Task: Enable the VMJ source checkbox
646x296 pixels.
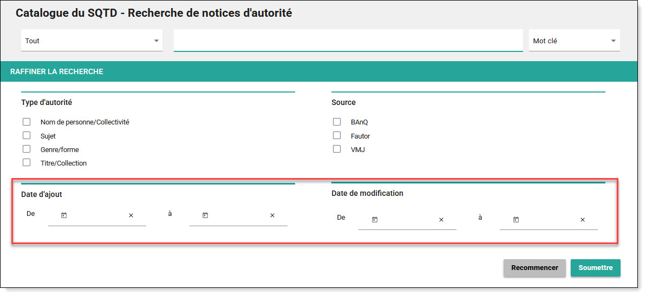Action: [337, 149]
